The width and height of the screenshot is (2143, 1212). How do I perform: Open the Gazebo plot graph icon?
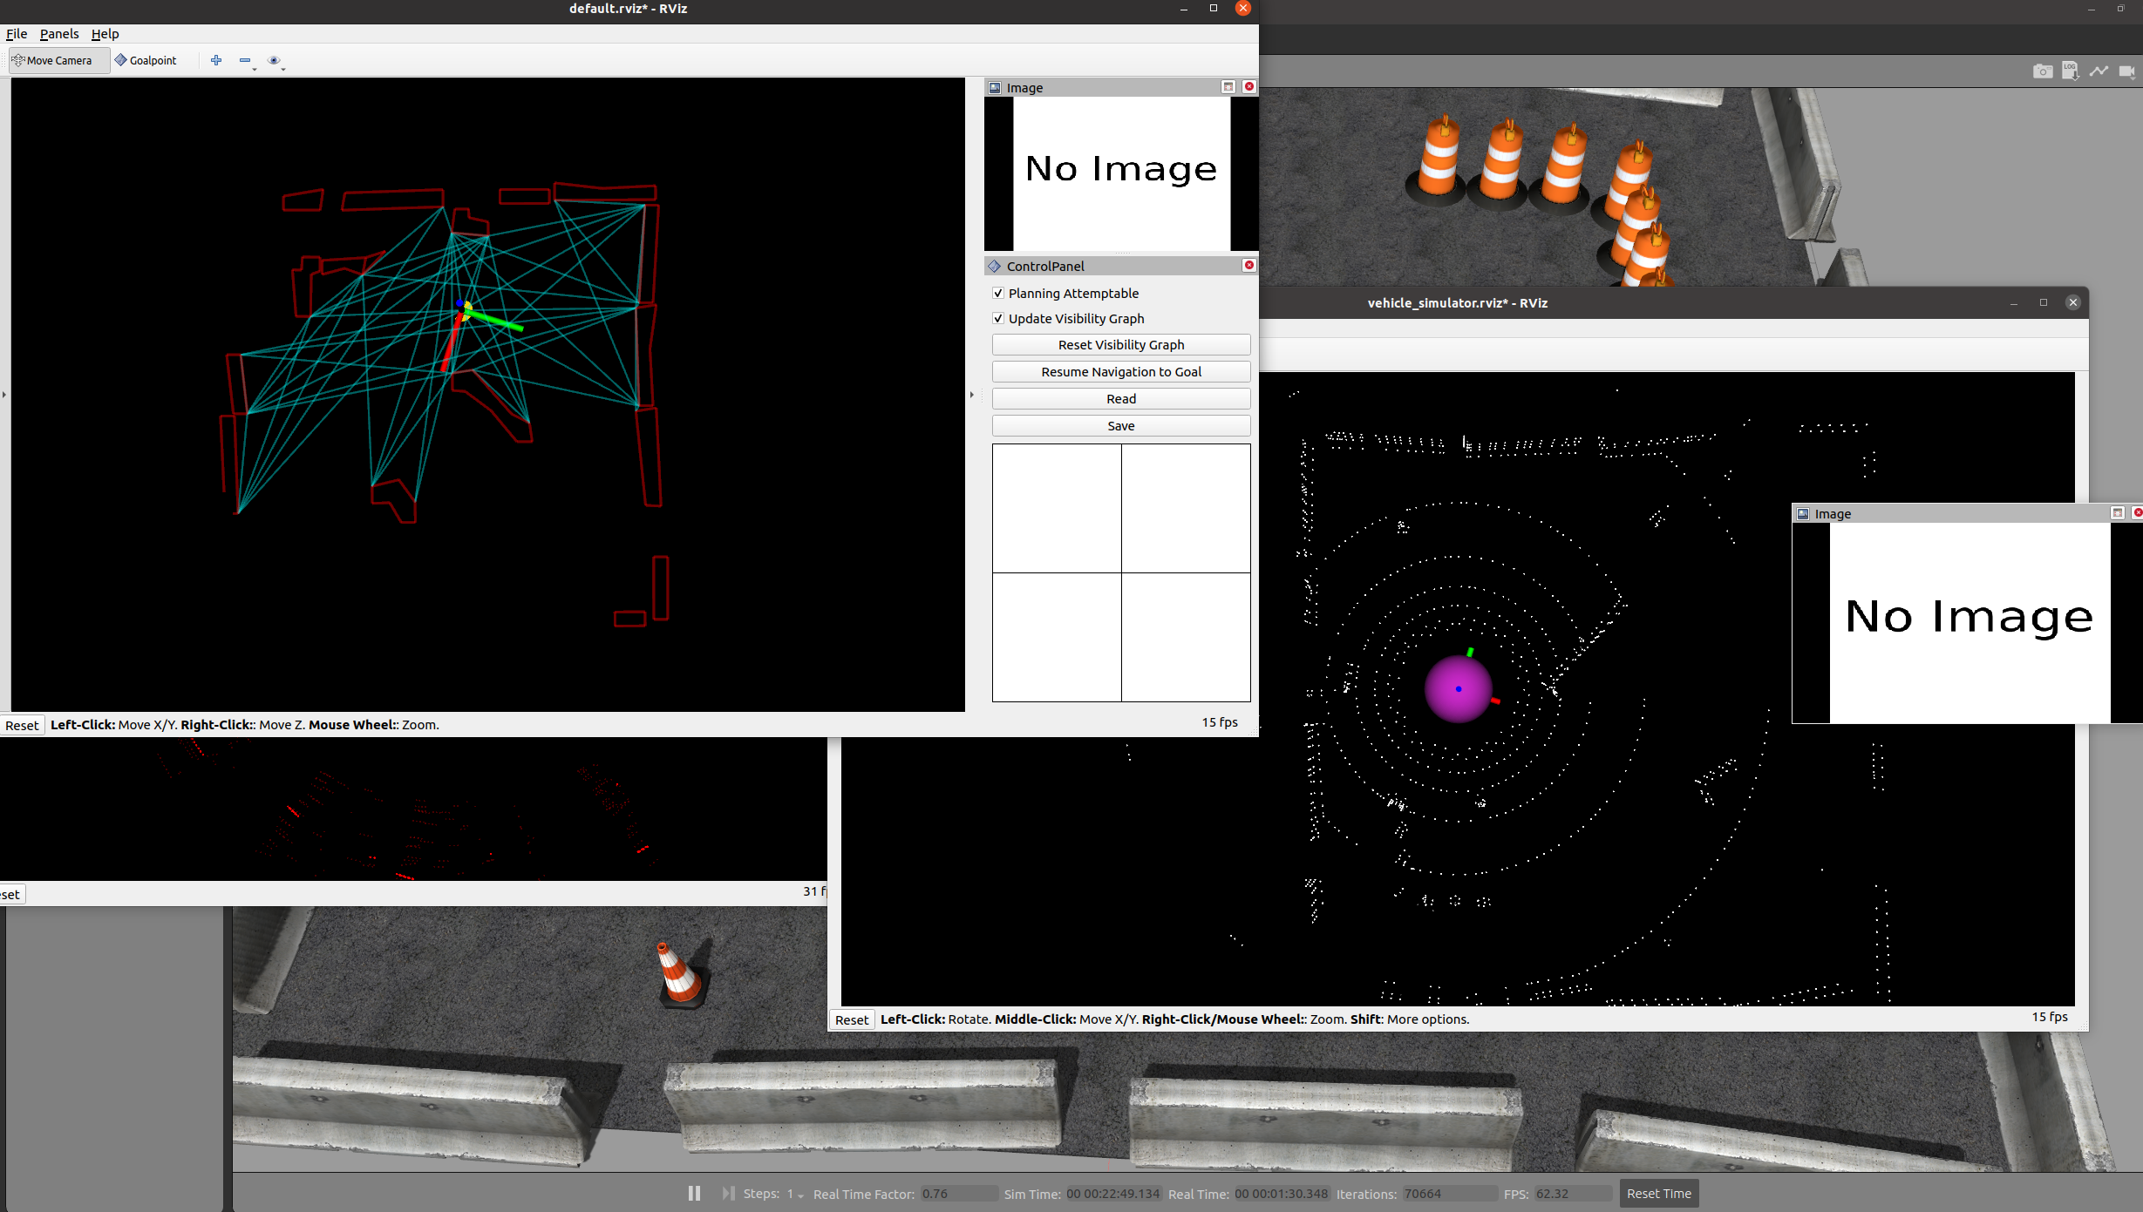2099,71
